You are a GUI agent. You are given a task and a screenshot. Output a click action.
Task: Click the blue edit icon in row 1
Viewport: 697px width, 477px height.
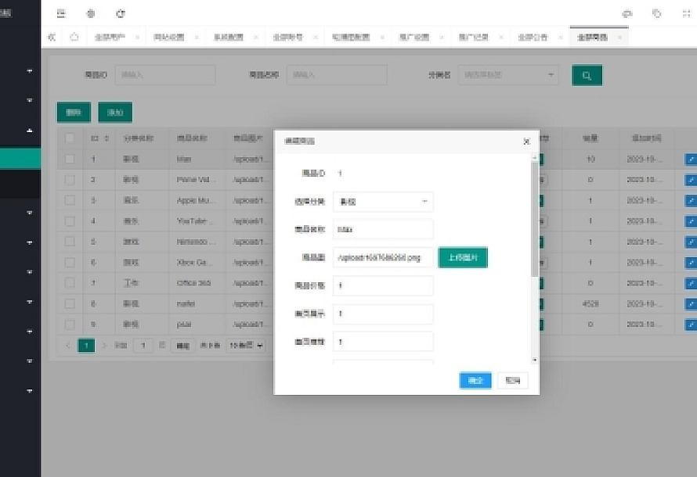tap(690, 159)
